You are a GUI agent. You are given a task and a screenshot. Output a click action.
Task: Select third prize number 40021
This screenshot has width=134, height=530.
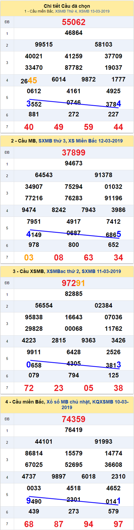pos(34,56)
